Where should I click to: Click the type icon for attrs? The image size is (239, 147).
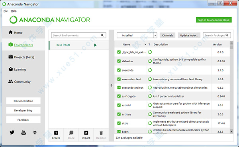tap(150, 123)
